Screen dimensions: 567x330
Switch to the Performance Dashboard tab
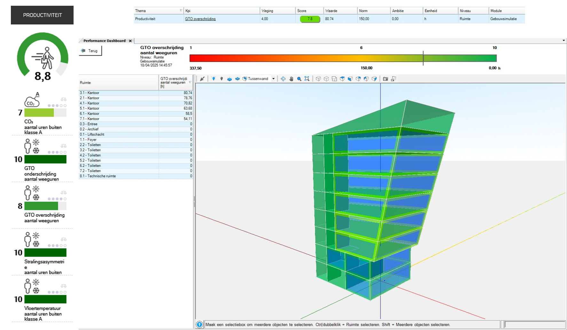coord(104,41)
